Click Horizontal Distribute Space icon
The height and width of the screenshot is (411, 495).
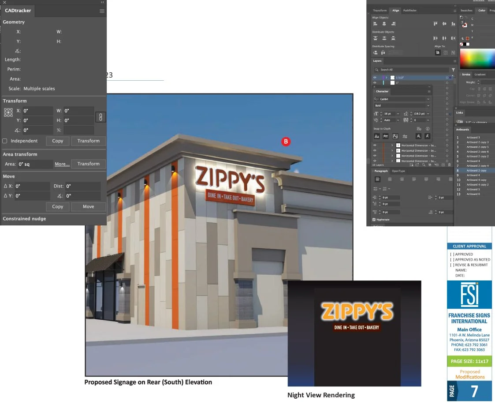(383, 53)
